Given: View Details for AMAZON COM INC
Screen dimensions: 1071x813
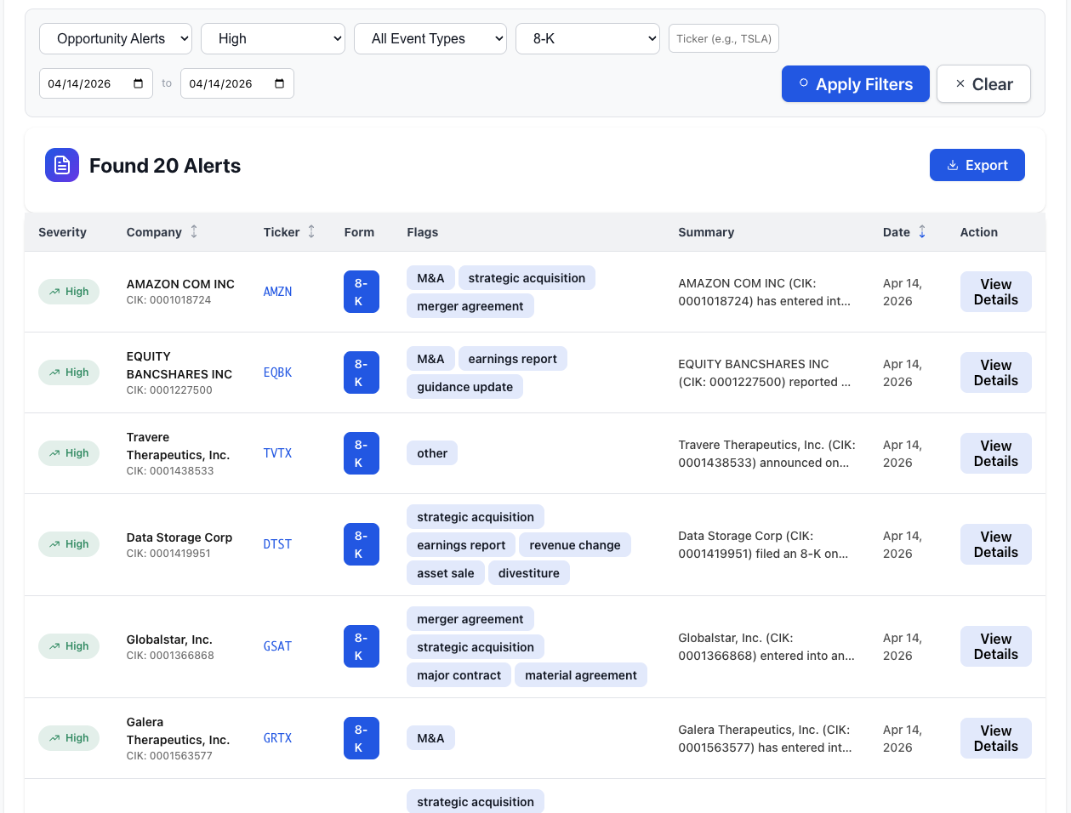Looking at the screenshot, I should (996, 292).
